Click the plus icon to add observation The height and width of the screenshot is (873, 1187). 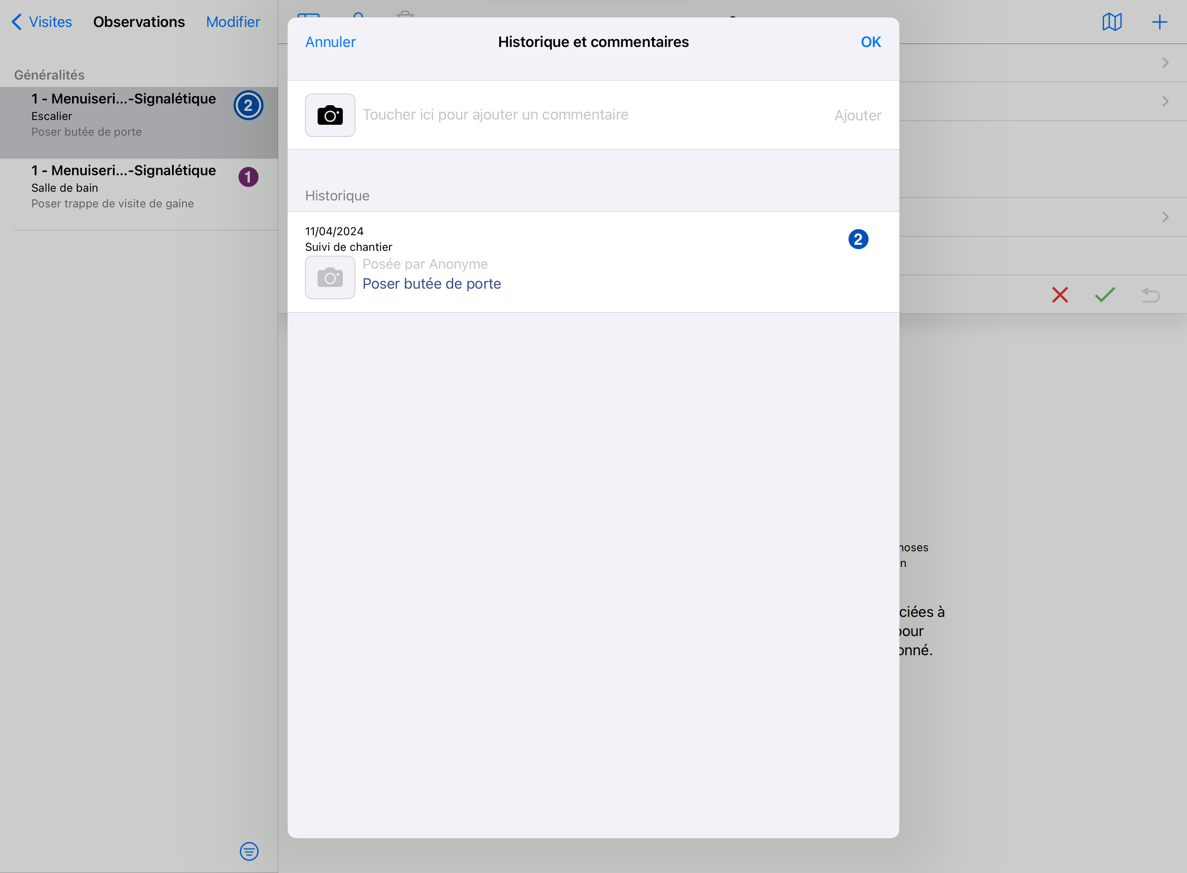[x=1159, y=22]
